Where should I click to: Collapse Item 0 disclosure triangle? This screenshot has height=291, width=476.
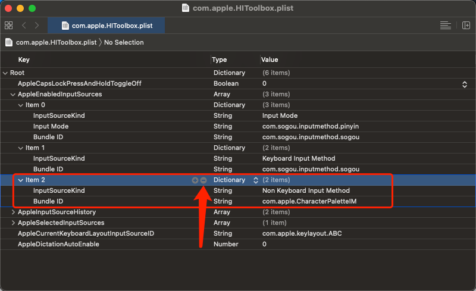[21, 105]
